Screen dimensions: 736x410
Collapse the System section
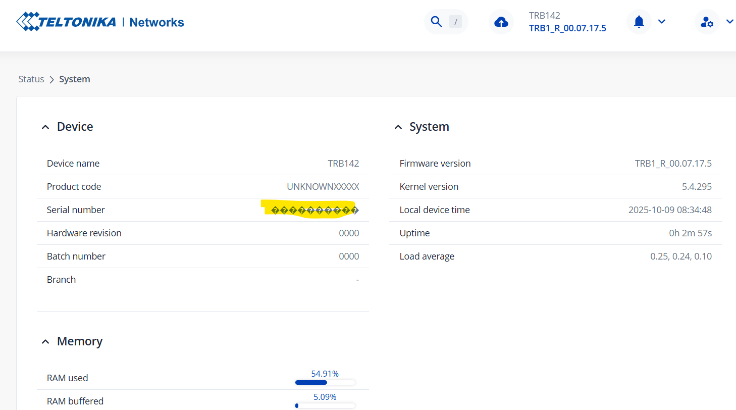pyautogui.click(x=398, y=127)
